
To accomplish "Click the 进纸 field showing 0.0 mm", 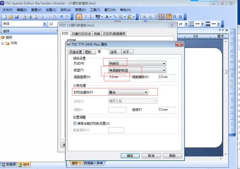I will (x=166, y=110).
